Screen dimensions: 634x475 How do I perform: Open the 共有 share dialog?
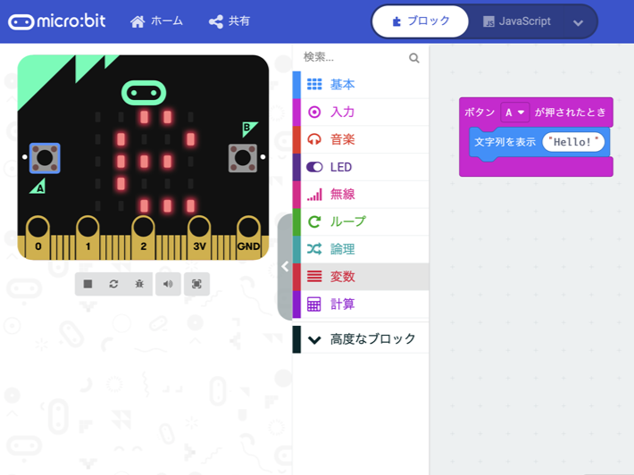(229, 21)
